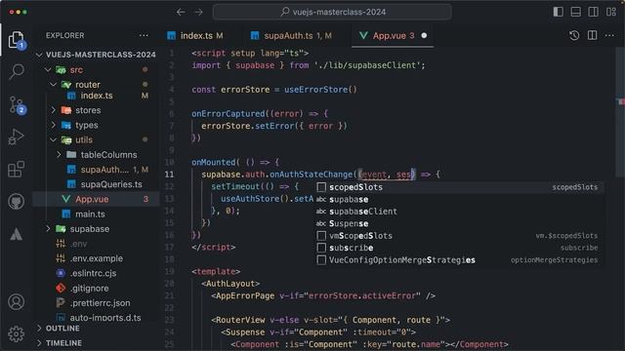Image resolution: width=625 pixels, height=351 pixels.
Task: Split the editor to the right
Action: [593, 35]
